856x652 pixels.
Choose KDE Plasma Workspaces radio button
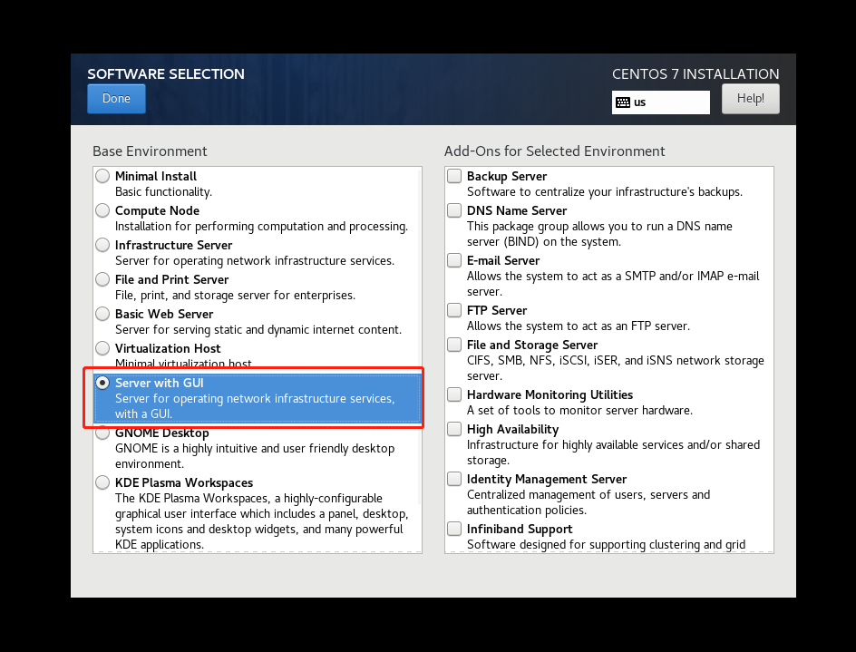coord(102,482)
